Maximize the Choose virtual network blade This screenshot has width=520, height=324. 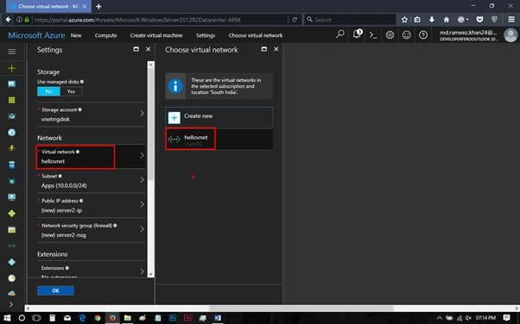(x=264, y=49)
